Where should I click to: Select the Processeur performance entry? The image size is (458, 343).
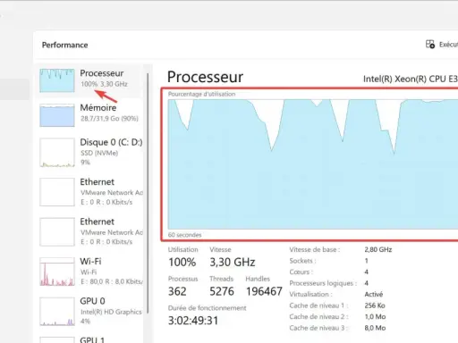click(89, 80)
